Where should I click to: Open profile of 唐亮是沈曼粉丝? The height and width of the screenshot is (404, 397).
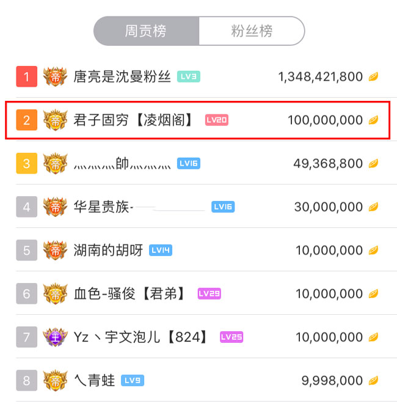click(122, 76)
